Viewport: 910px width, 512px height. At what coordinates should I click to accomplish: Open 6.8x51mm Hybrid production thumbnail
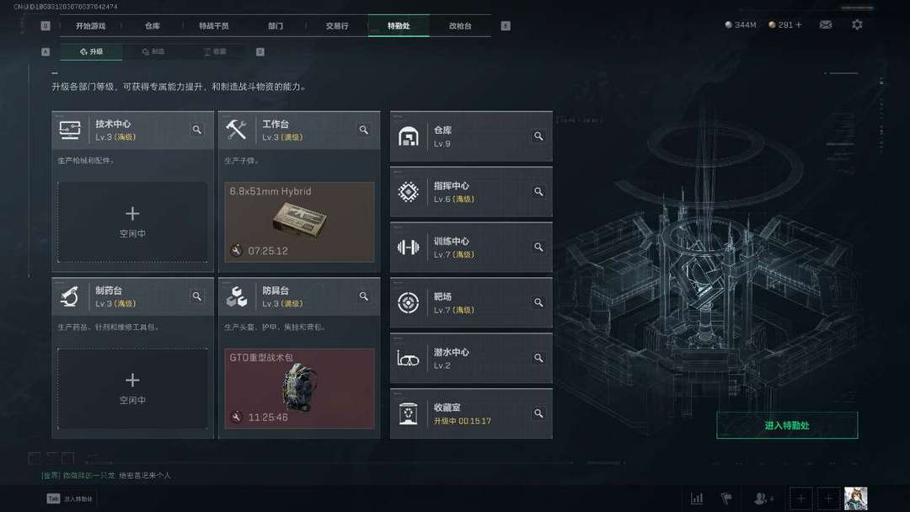tap(299, 222)
